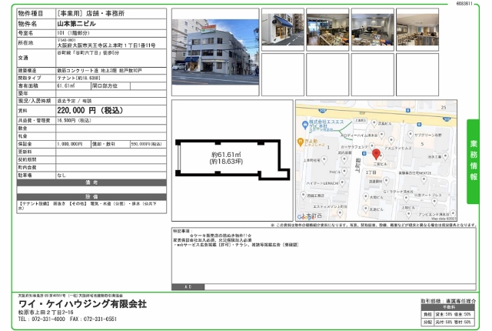Click the (約18.63坪) floor plan label
This screenshot has height=331, width=492.
point(226,162)
